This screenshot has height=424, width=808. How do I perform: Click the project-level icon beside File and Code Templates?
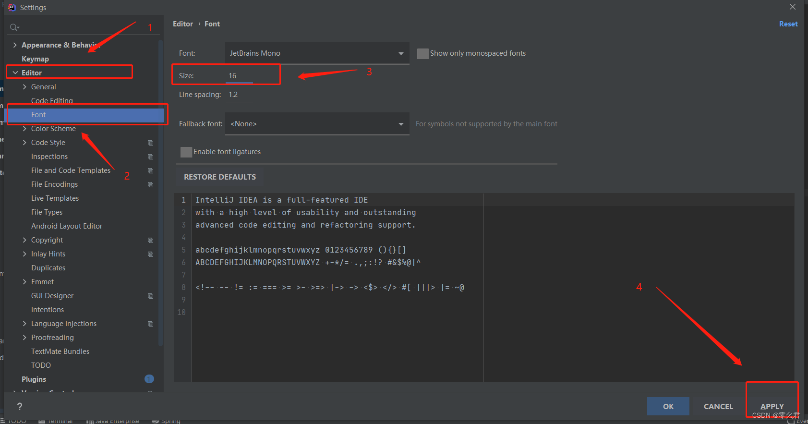pyautogui.click(x=150, y=170)
